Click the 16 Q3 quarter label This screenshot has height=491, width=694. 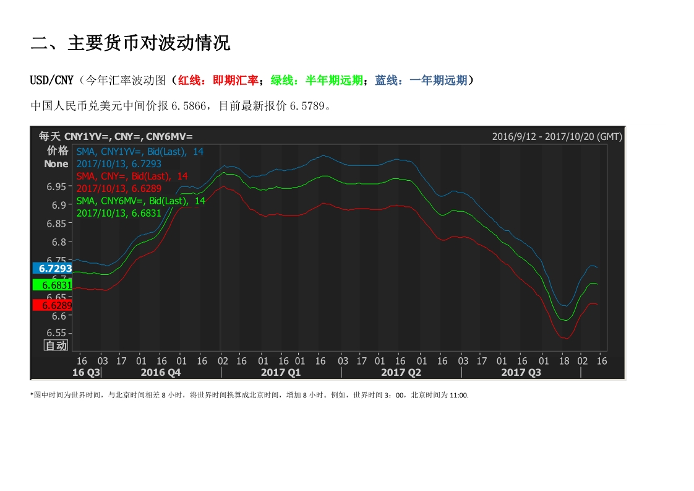click(87, 372)
